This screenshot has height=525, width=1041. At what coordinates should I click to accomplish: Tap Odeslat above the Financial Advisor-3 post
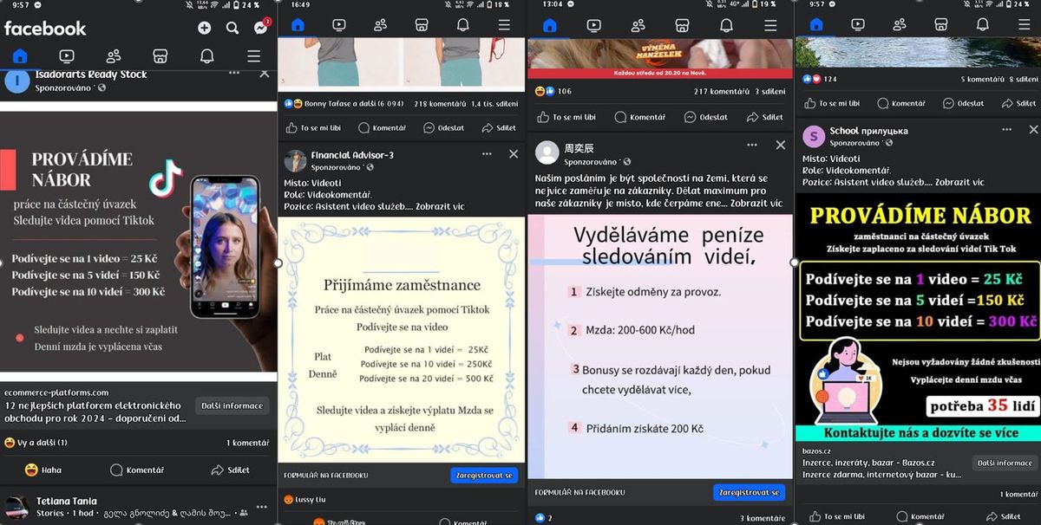443,128
